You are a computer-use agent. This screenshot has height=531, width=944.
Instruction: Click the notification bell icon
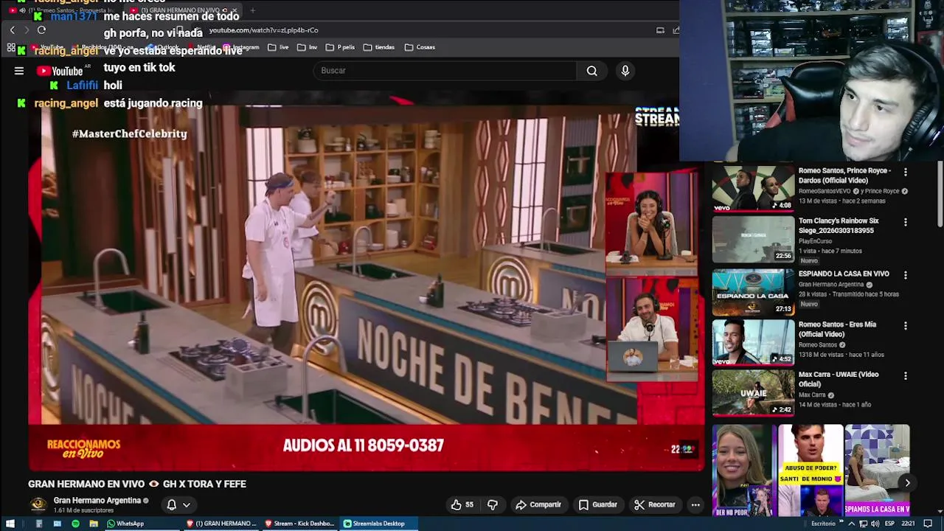[171, 505]
